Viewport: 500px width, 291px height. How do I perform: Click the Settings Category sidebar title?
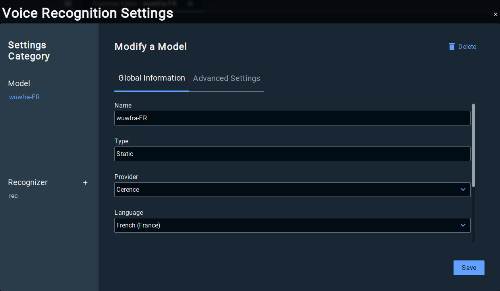coord(29,50)
